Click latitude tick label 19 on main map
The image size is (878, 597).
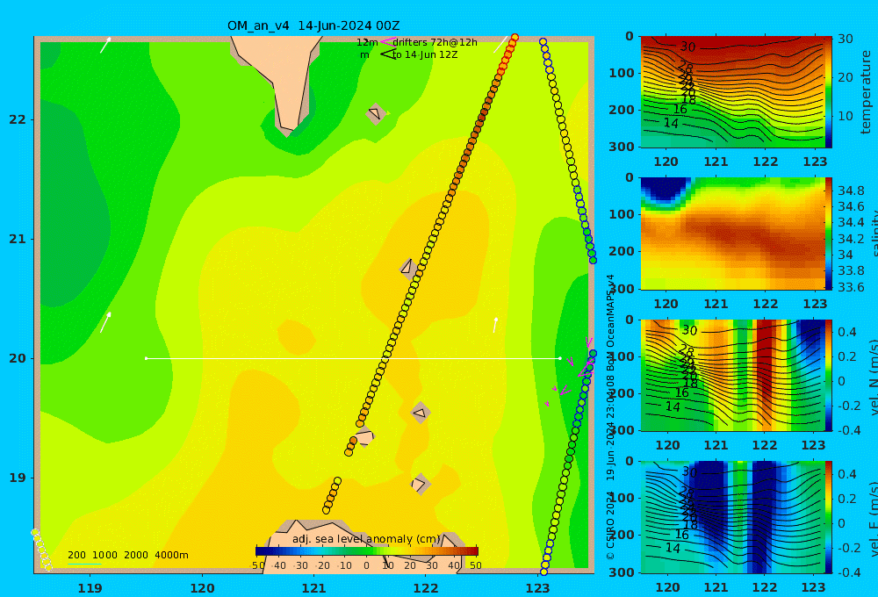(x=17, y=478)
